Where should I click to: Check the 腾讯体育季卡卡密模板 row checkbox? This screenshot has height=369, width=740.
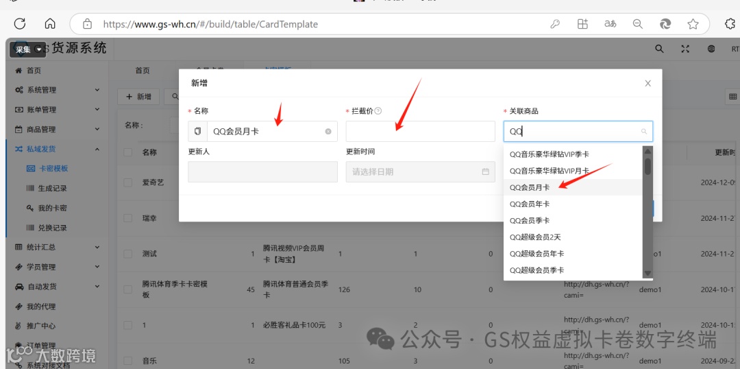tap(128, 289)
